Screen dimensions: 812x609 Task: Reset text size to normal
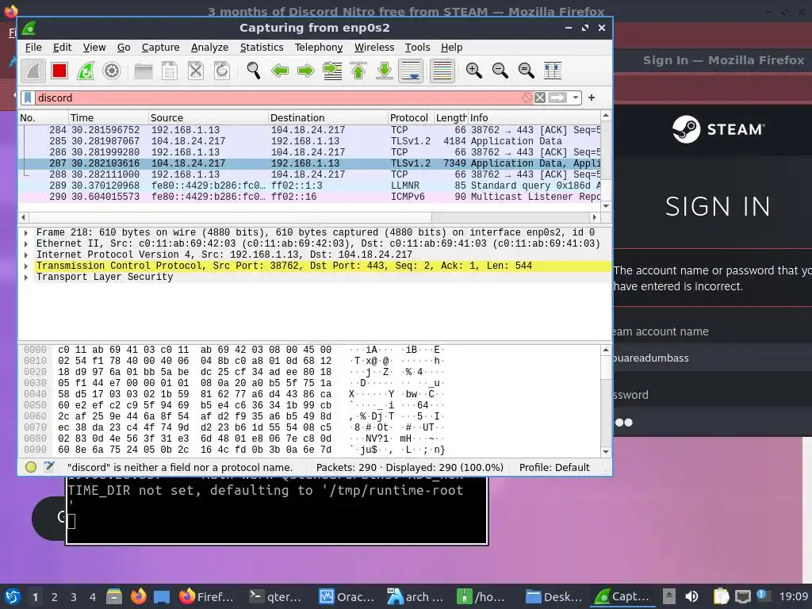(527, 71)
